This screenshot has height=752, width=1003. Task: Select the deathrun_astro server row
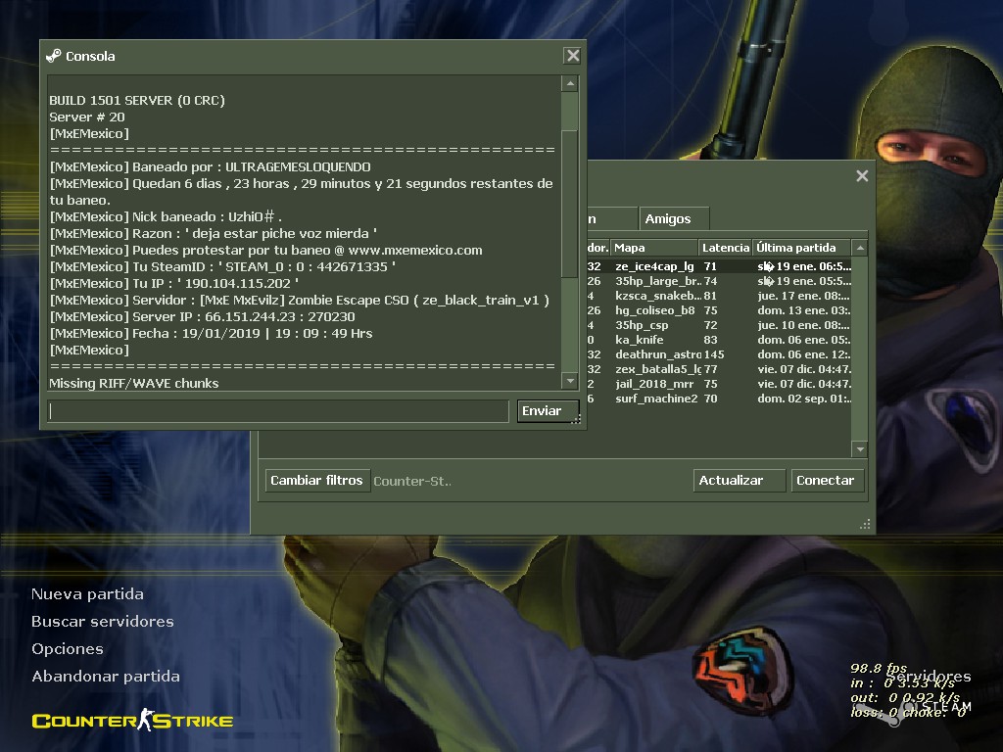tap(719, 354)
